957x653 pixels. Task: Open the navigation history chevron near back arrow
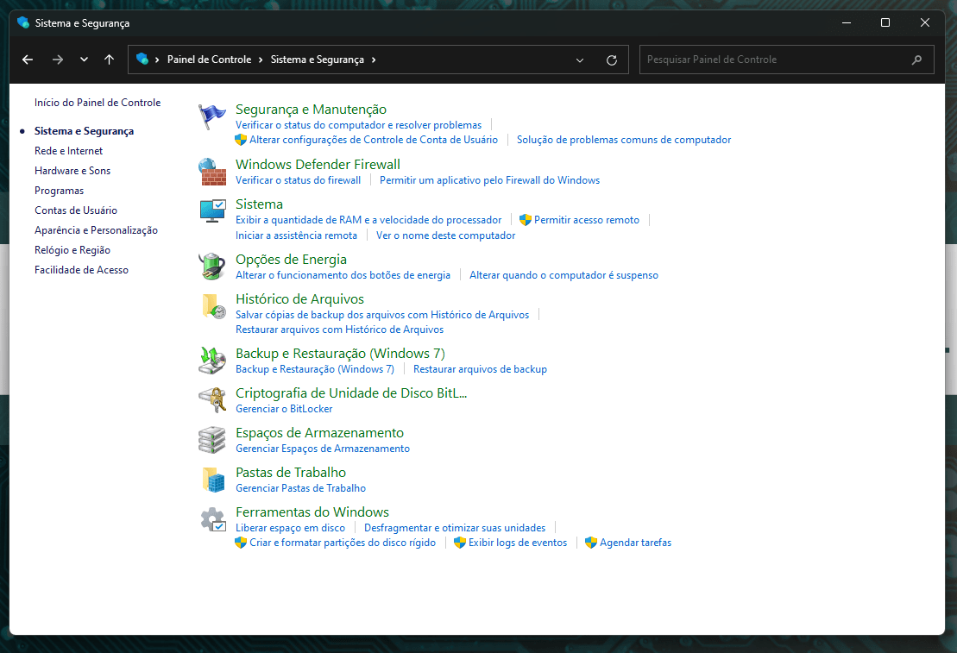tap(84, 60)
